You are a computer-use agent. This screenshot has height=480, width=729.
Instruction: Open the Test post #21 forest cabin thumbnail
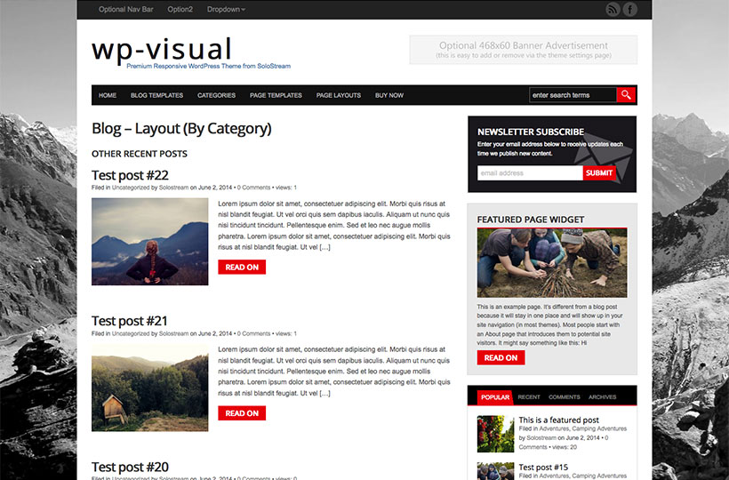[x=149, y=388]
